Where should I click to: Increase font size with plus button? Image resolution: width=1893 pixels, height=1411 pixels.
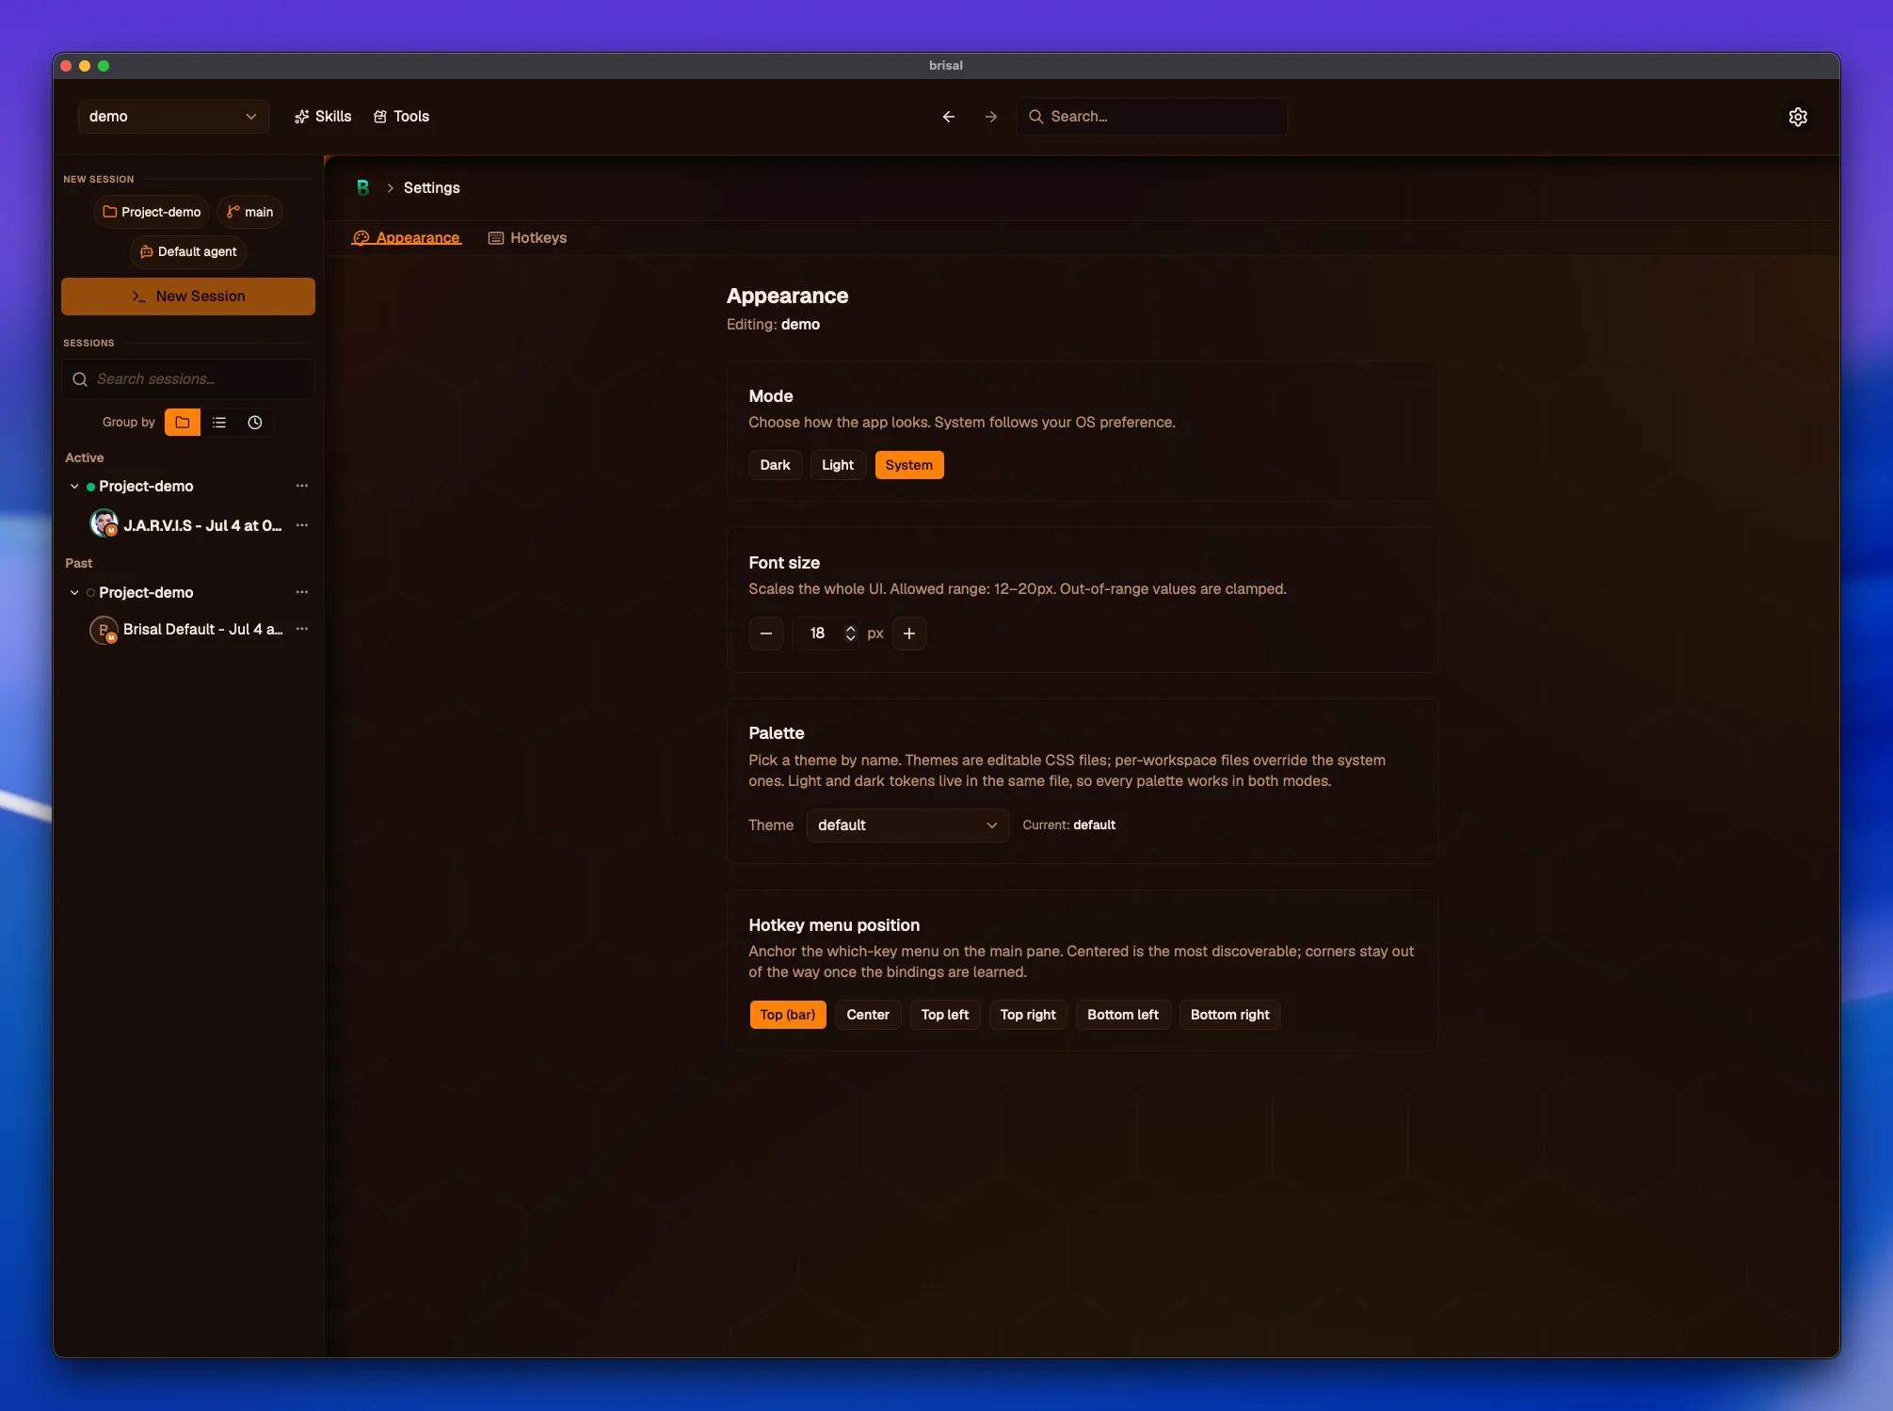(x=909, y=633)
